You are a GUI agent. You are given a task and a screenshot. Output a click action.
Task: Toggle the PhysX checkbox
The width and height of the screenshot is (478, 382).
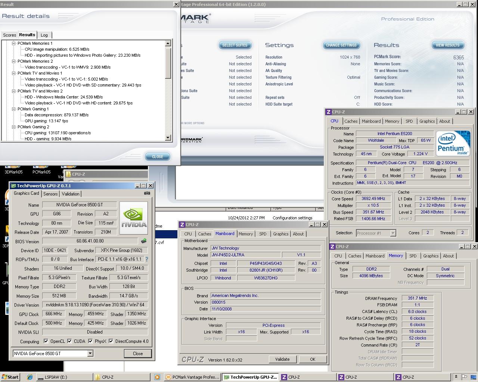(x=90, y=341)
